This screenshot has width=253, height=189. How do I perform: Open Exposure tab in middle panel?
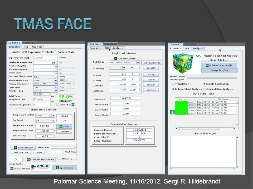[95, 48]
